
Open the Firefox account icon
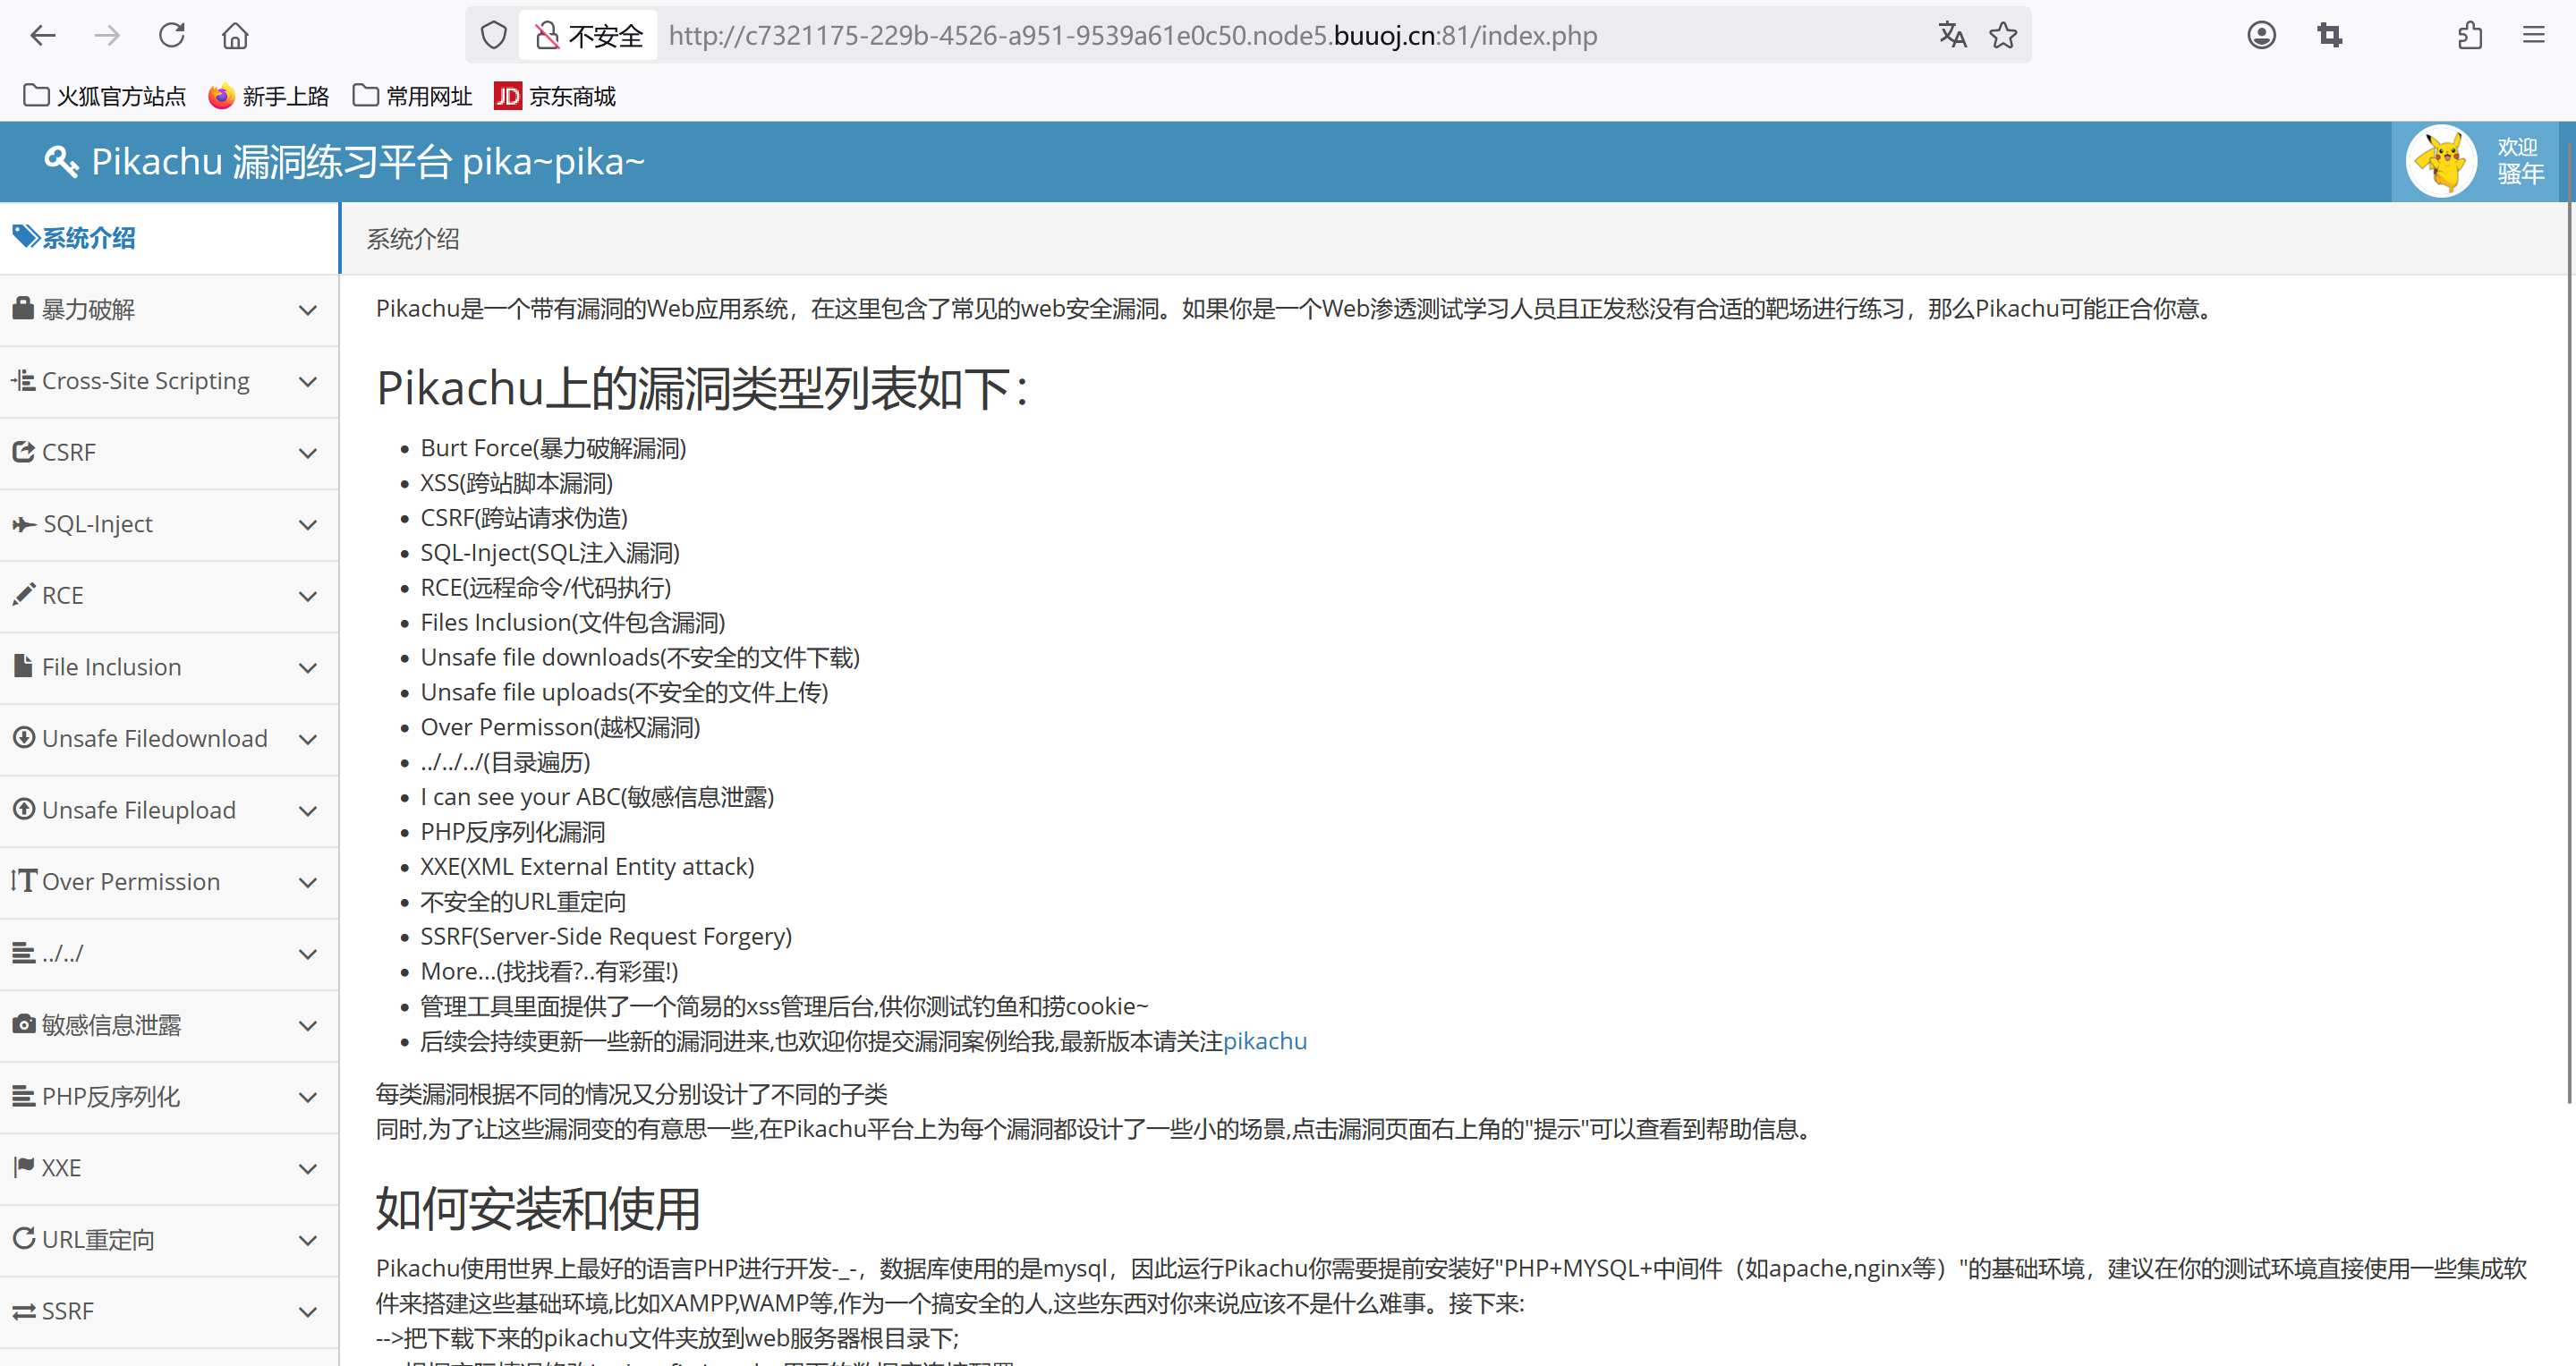pyautogui.click(x=2261, y=36)
